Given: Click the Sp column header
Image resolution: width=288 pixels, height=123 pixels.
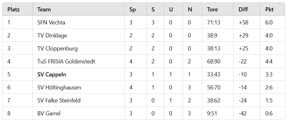Looking at the screenshot, I should [x=133, y=9].
